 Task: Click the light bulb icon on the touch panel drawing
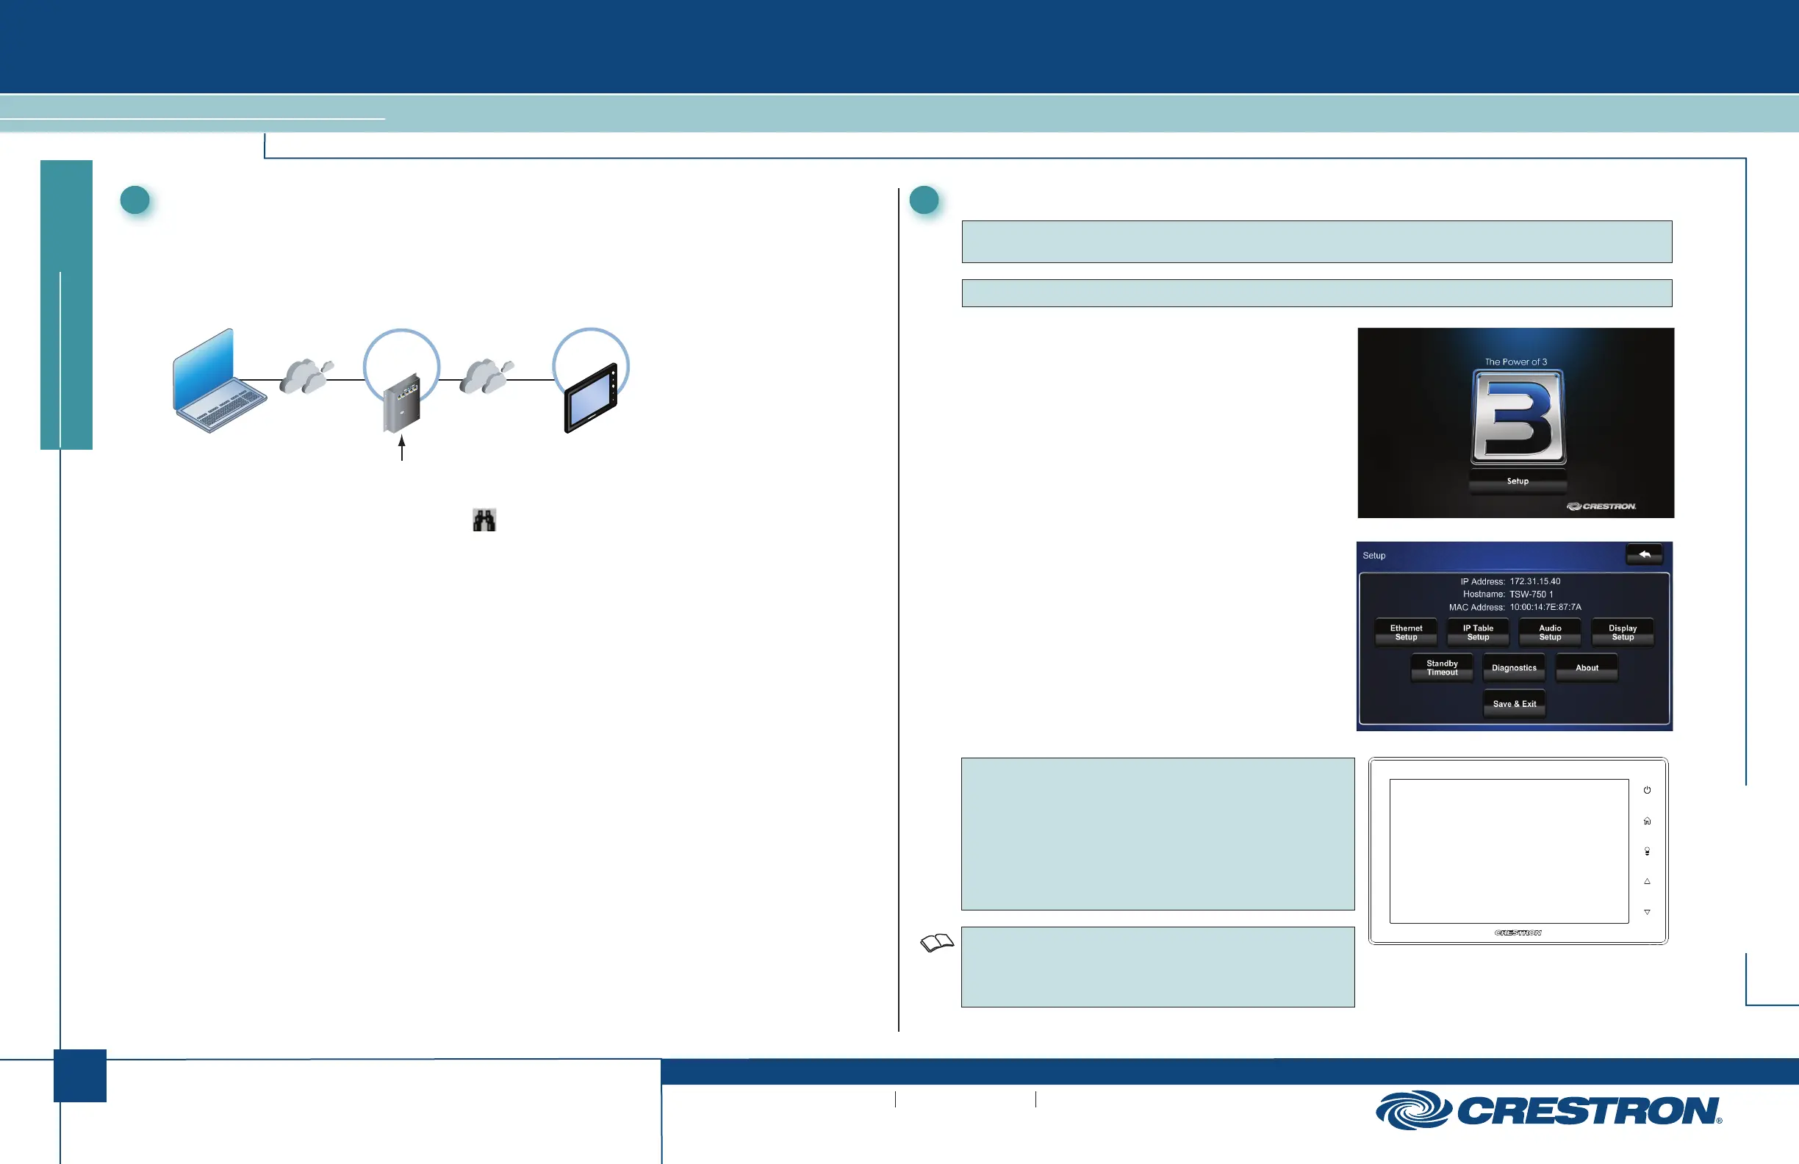click(1647, 851)
